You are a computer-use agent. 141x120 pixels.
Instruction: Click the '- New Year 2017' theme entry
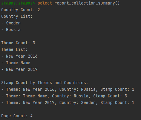click(x=19, y=69)
